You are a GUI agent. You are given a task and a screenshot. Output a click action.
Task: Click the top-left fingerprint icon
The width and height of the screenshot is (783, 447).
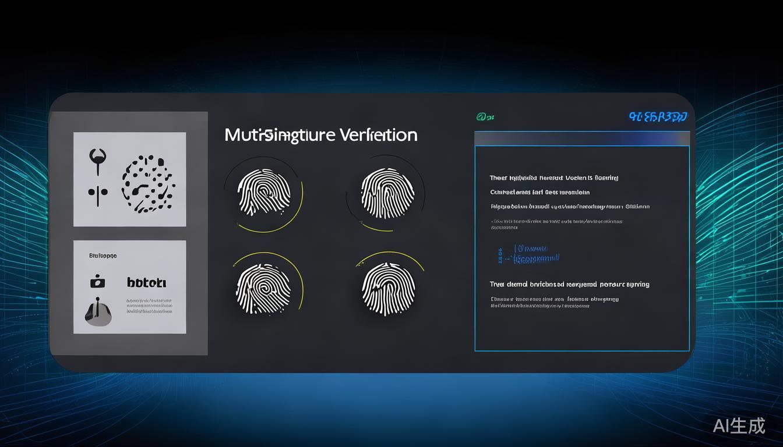(x=263, y=193)
